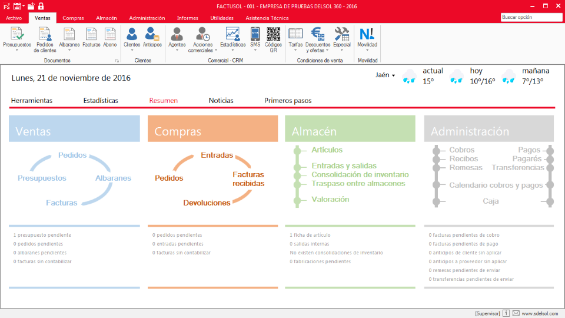The width and height of the screenshot is (565, 318).
Task: Open Entradas y salidas in Almacén
Action: (x=344, y=166)
